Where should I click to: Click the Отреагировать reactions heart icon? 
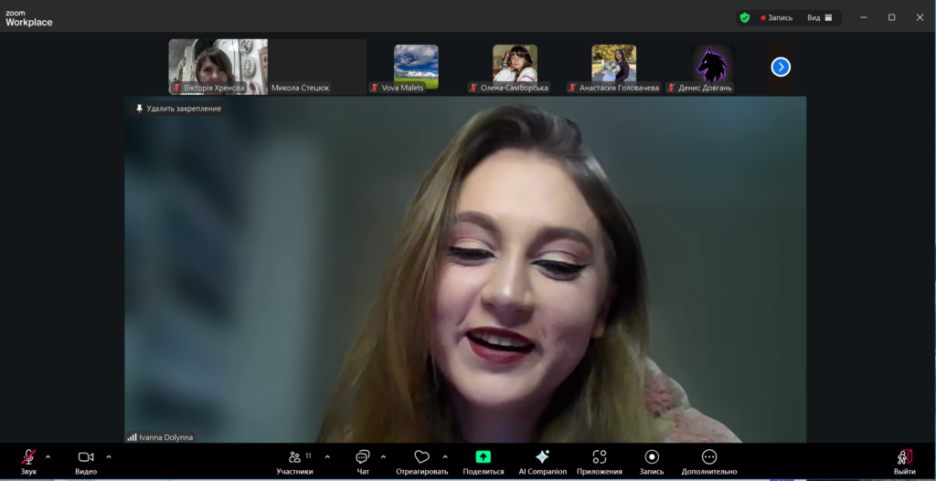pyautogui.click(x=421, y=457)
